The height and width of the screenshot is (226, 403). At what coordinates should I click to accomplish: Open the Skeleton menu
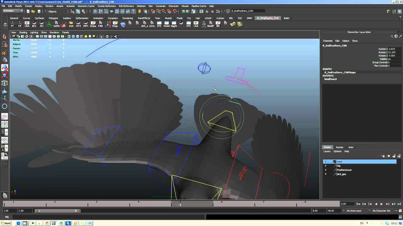pyautogui.click(x=141, y=6)
